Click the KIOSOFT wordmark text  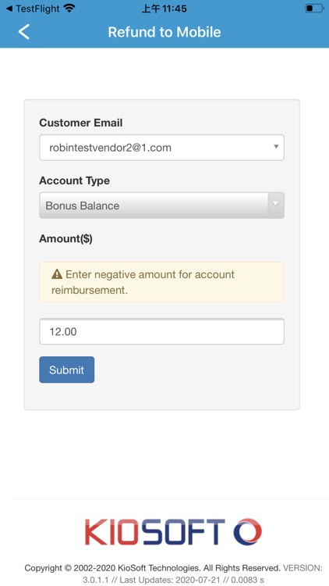(x=155, y=531)
